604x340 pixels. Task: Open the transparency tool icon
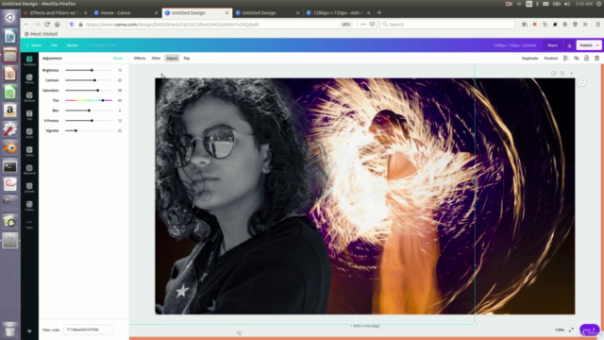coord(566,59)
